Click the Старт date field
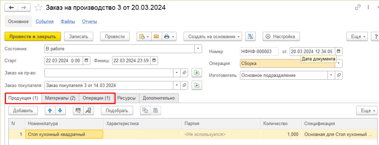Image resolution: width=379 pixels, height=145 pixels. click(x=64, y=61)
